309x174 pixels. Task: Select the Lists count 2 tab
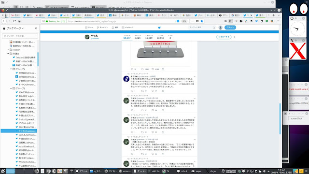pyautogui.click(x=170, y=37)
